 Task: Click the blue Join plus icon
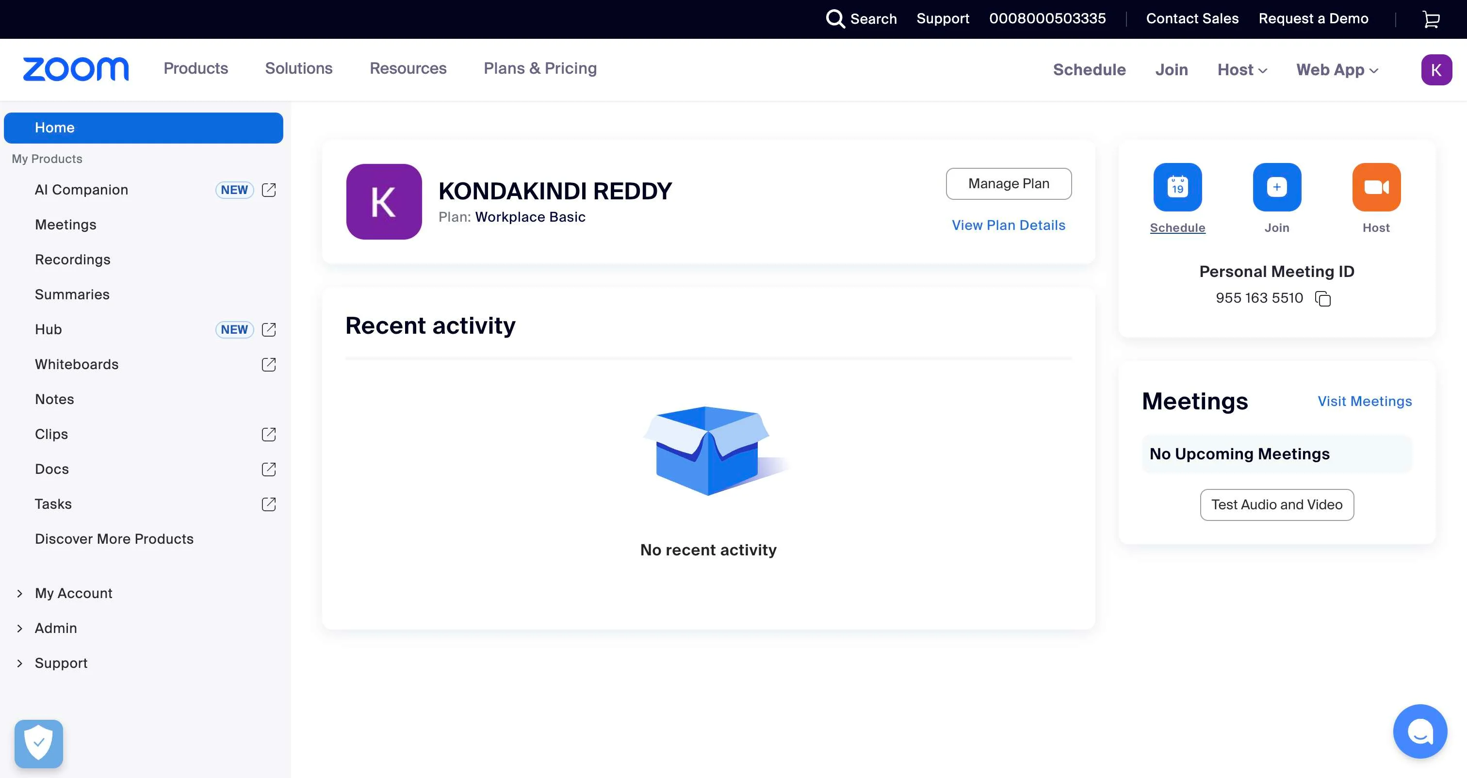point(1276,187)
